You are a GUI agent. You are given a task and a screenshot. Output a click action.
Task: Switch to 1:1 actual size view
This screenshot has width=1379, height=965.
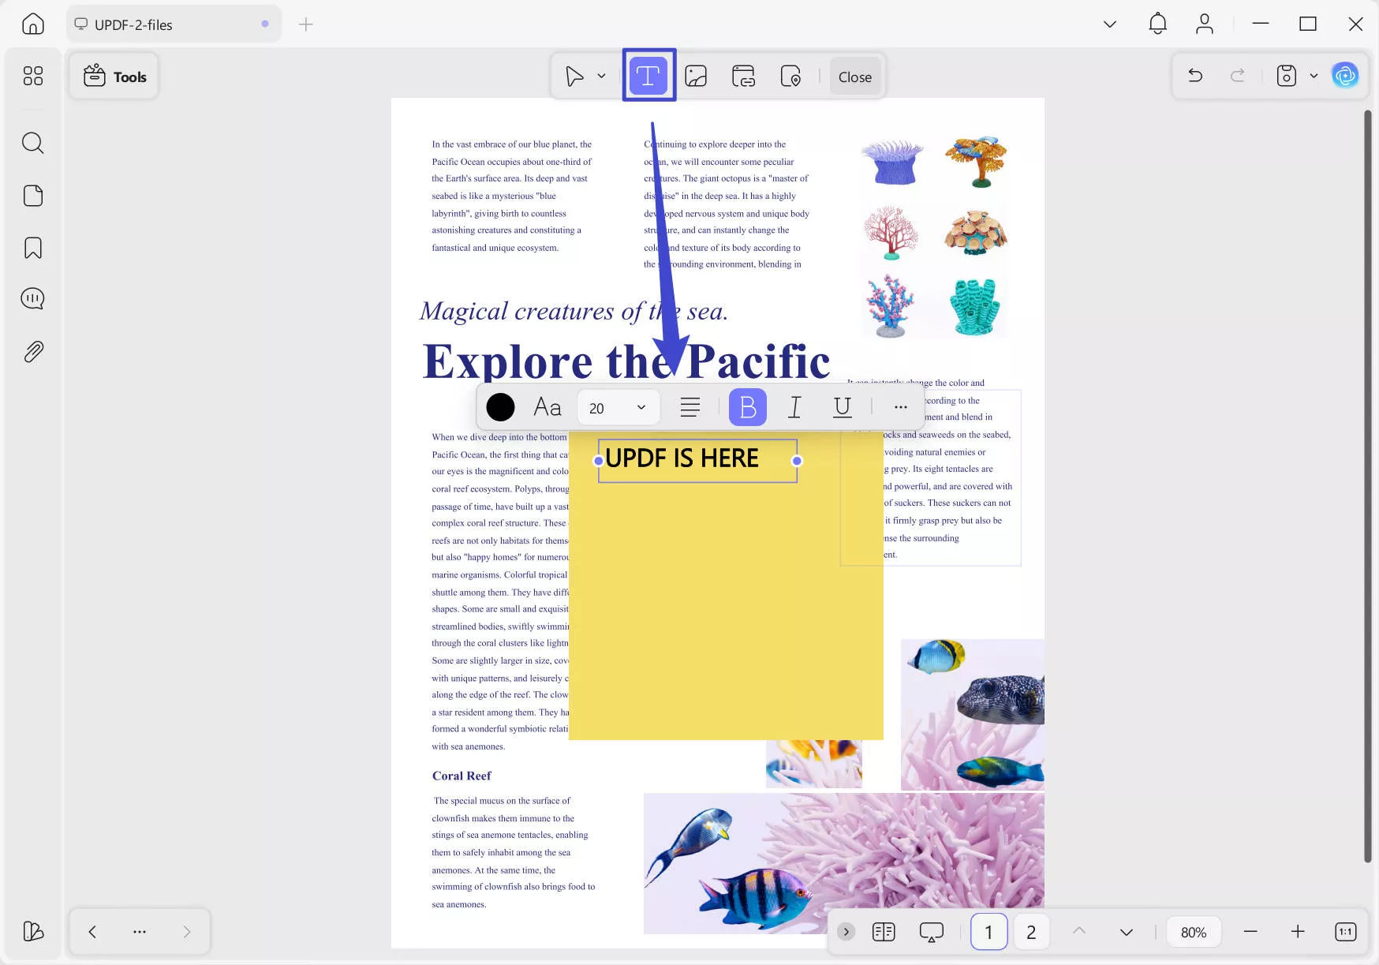click(1345, 931)
